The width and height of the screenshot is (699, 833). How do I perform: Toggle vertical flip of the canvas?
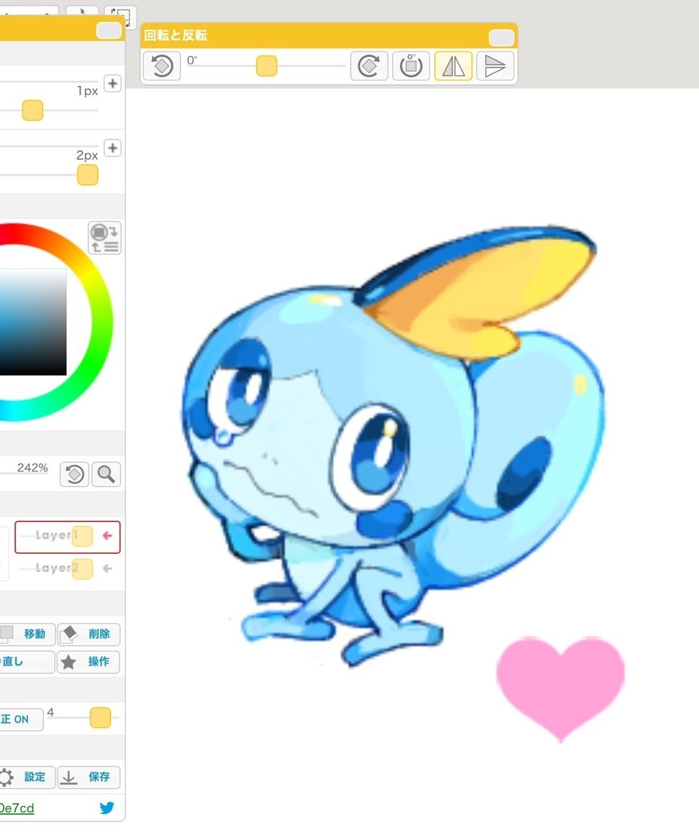tap(495, 66)
